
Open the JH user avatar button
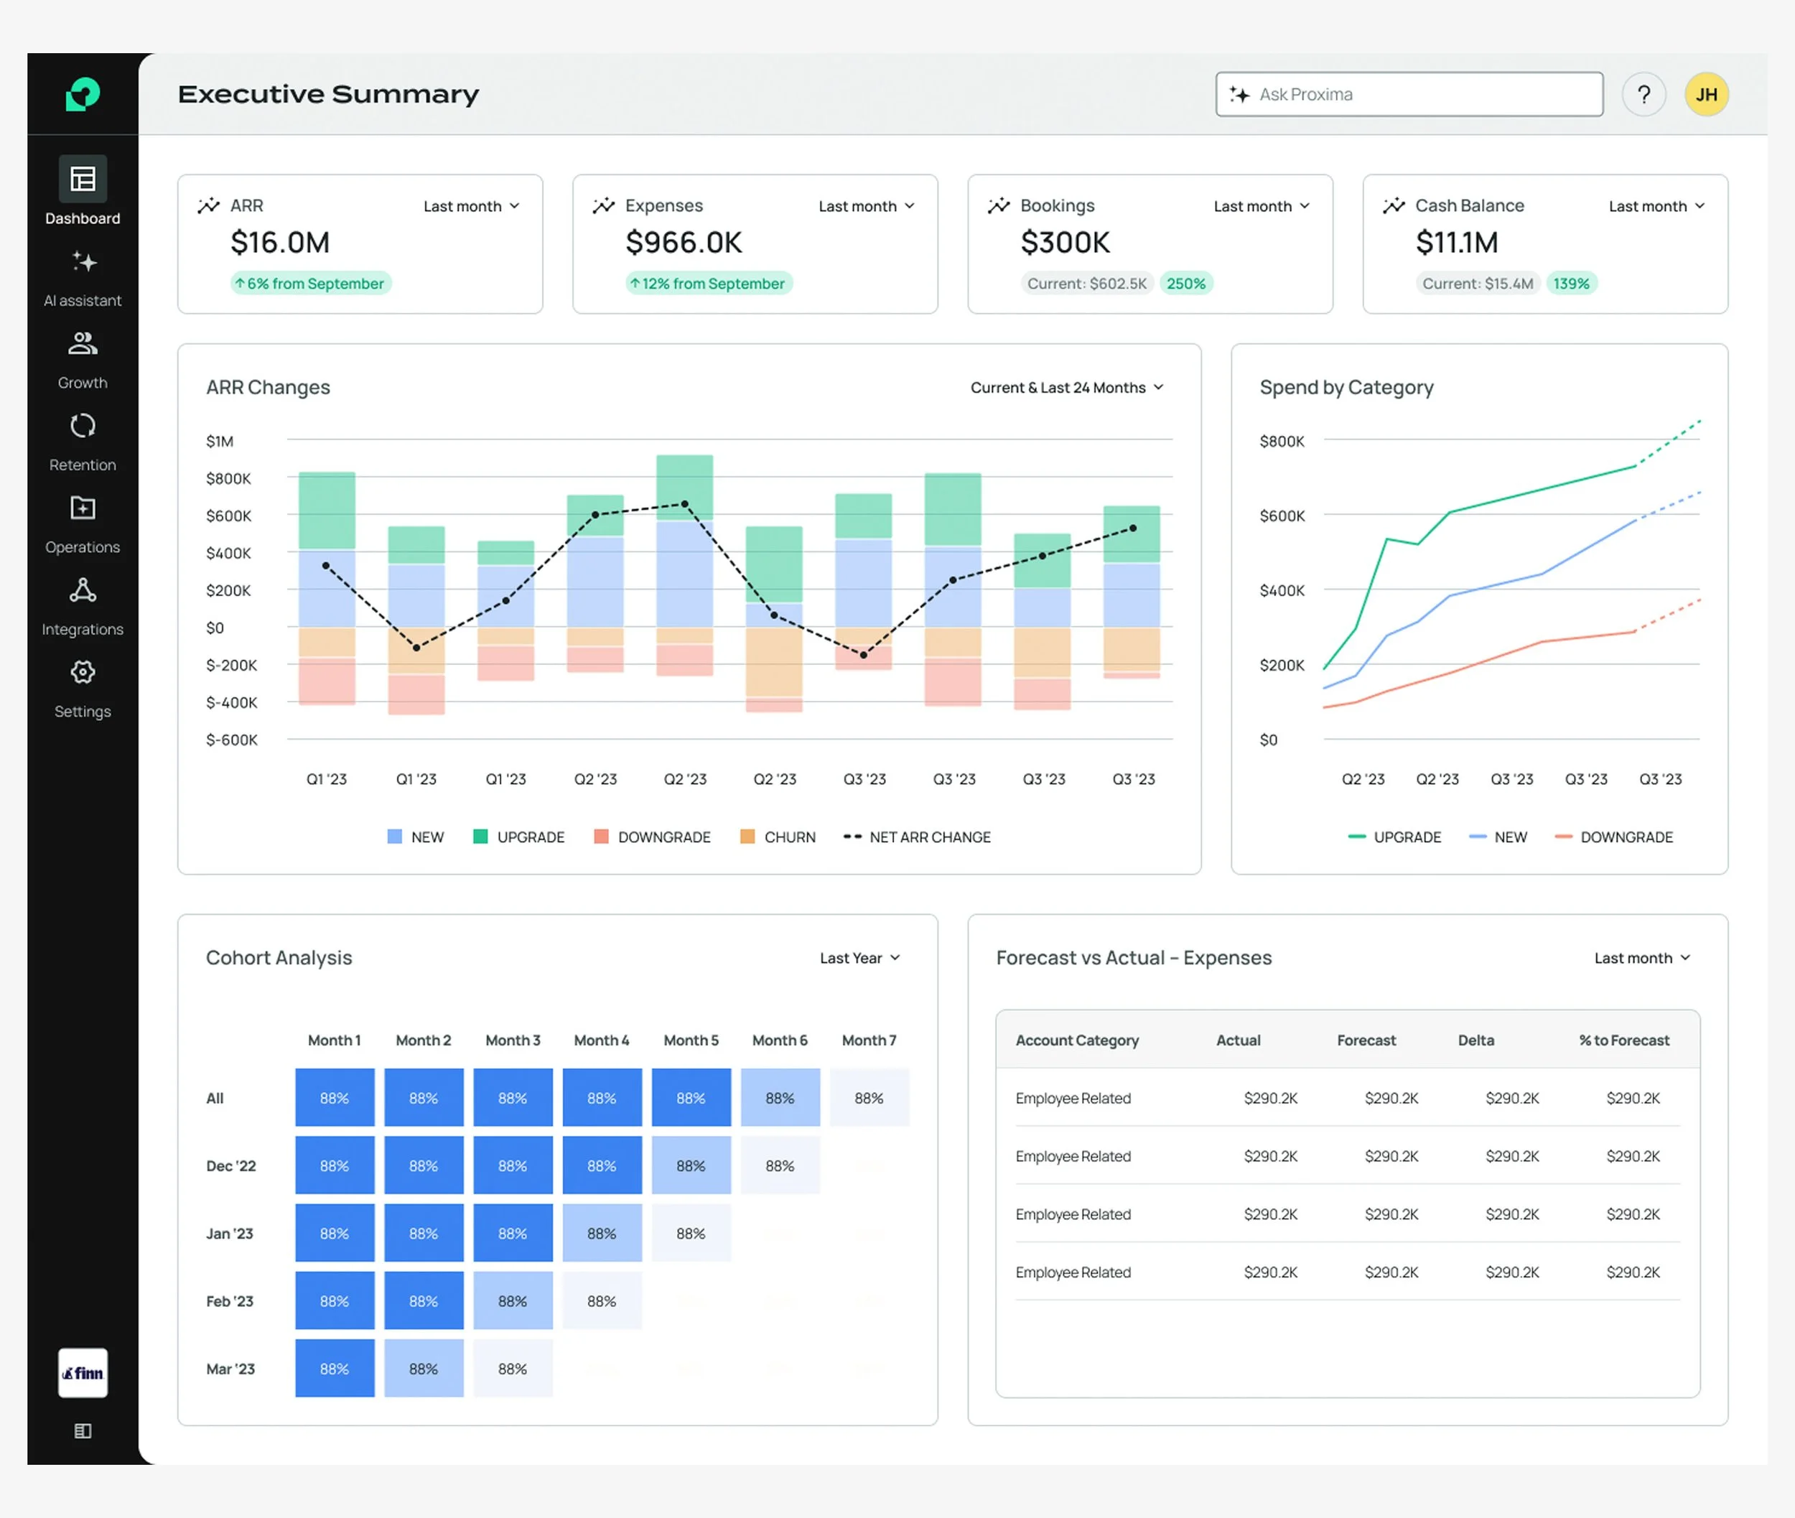tap(1705, 95)
